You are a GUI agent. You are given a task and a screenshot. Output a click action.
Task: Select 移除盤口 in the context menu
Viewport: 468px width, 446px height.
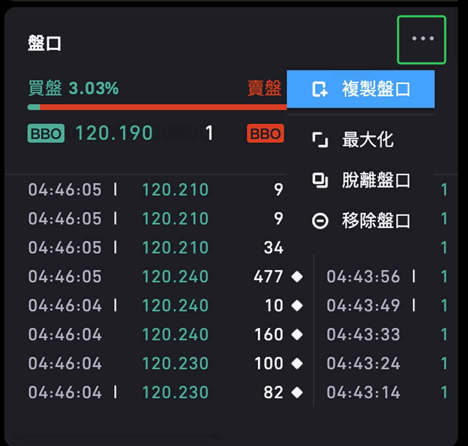click(x=361, y=221)
